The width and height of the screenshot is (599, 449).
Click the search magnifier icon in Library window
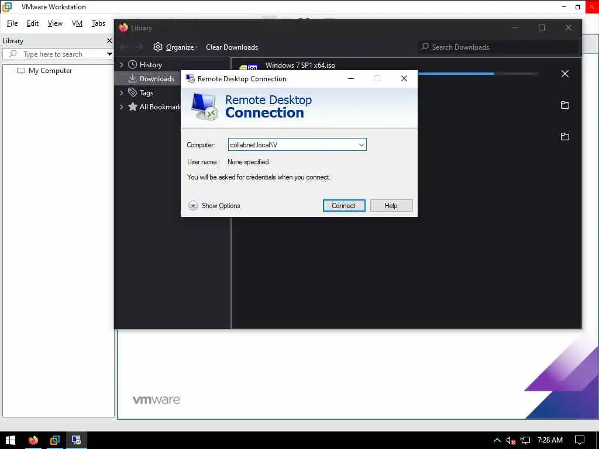pos(425,47)
